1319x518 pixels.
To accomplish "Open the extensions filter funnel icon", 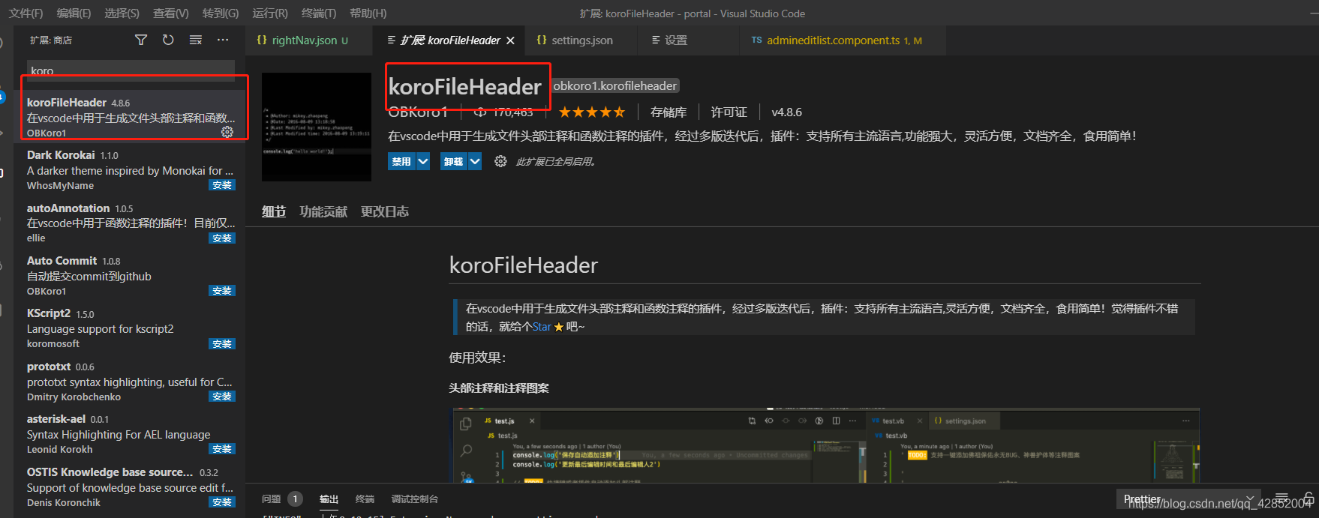I will 141,40.
